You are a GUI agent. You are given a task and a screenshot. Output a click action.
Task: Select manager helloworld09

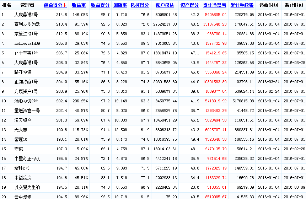(x=27, y=43)
